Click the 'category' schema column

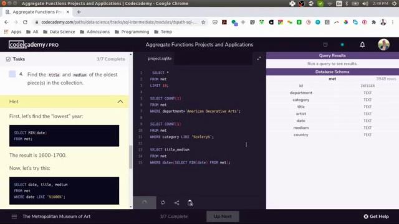300,100
